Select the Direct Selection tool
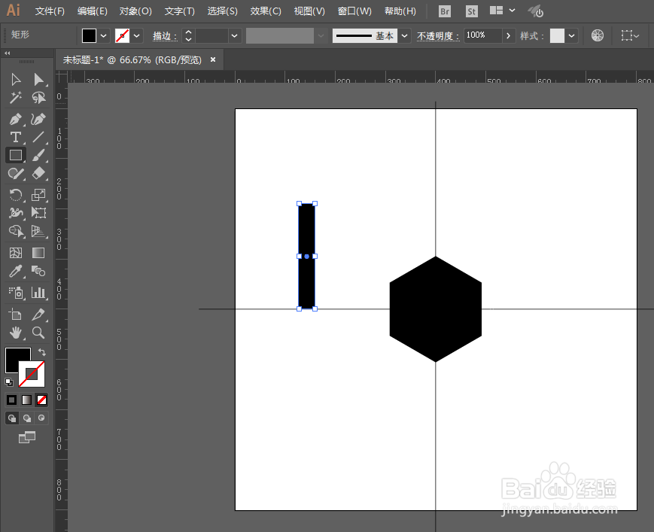This screenshot has width=654, height=532. pos(39,79)
